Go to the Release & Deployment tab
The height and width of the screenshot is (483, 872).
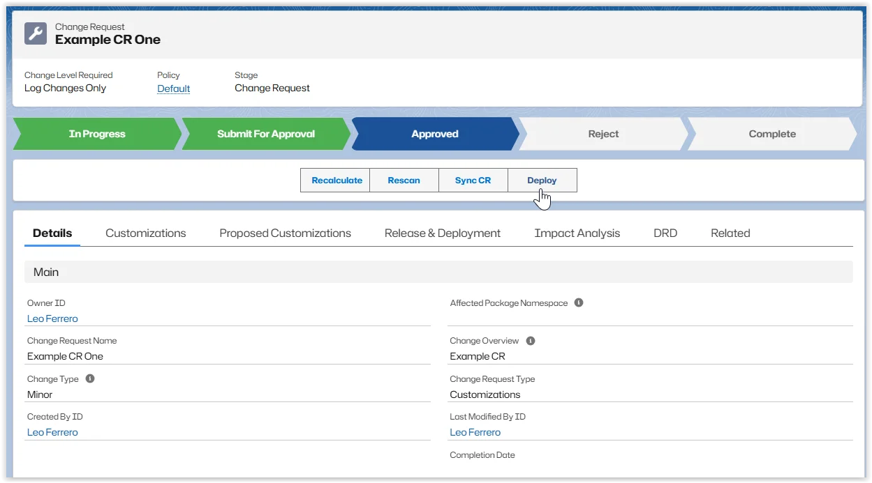[x=442, y=233]
